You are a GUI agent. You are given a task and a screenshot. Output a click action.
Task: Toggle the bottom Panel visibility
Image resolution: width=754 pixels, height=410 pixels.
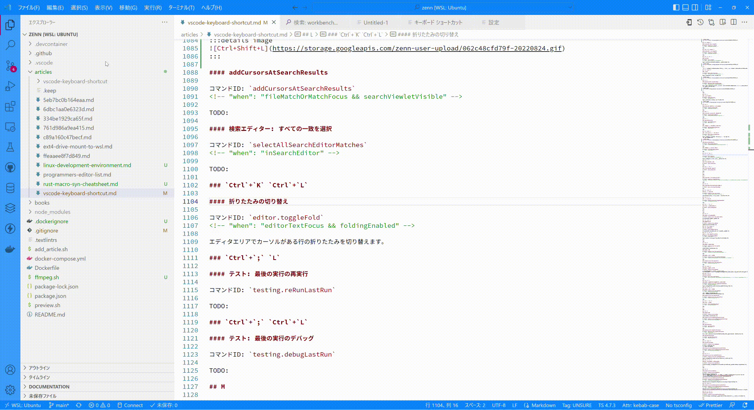click(x=685, y=7)
